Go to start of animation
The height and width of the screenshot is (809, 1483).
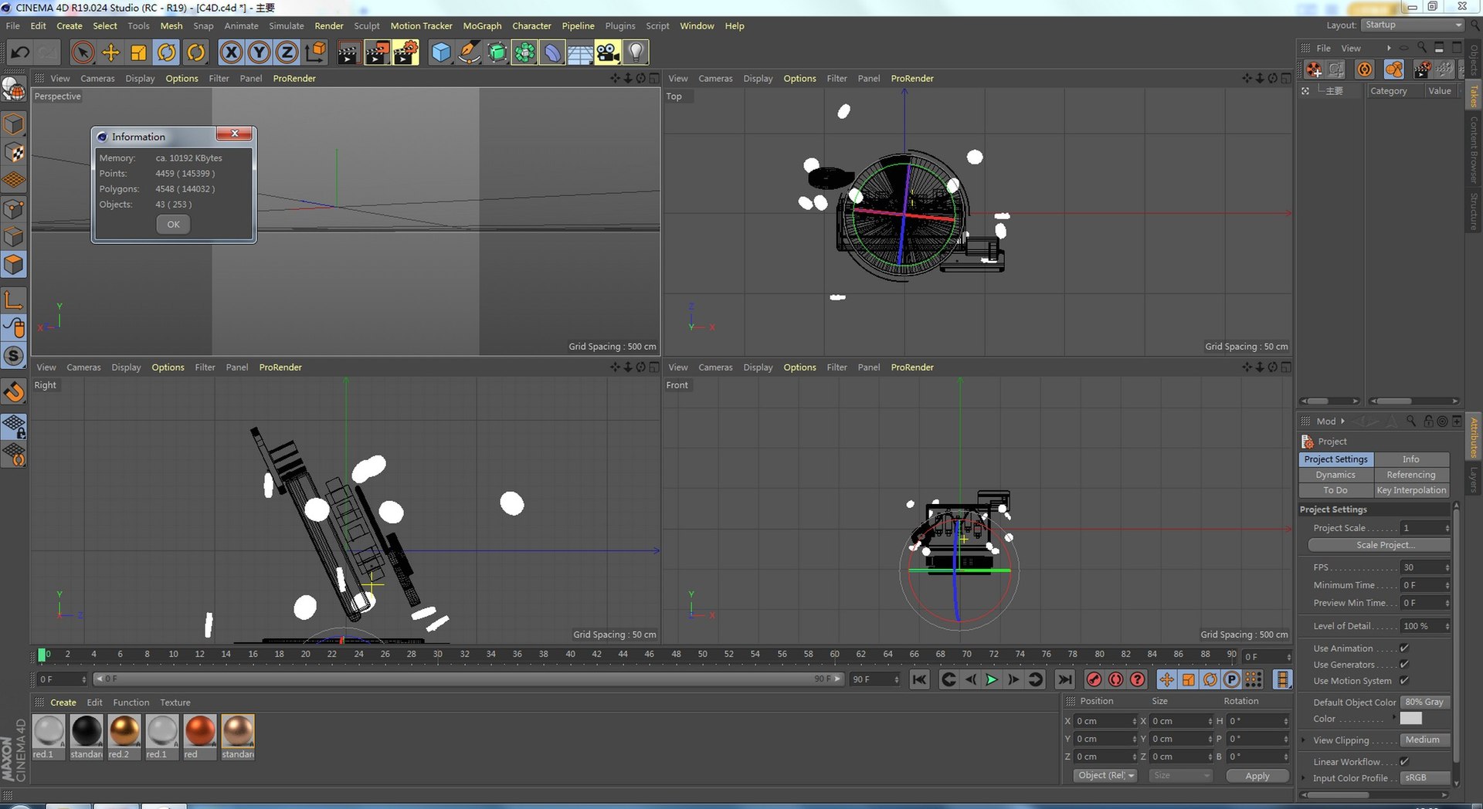click(919, 679)
